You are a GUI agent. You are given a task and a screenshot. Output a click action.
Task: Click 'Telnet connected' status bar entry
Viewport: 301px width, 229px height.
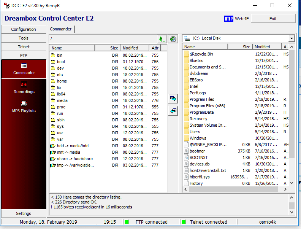click(208, 222)
